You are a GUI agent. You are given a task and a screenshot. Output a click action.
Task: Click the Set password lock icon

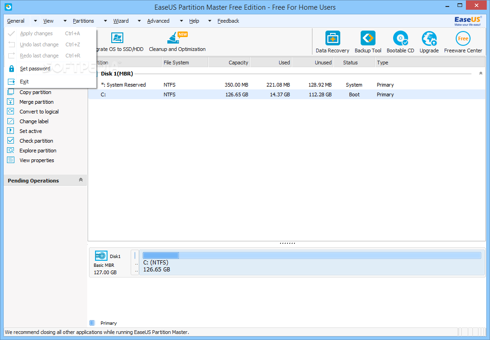tap(12, 69)
